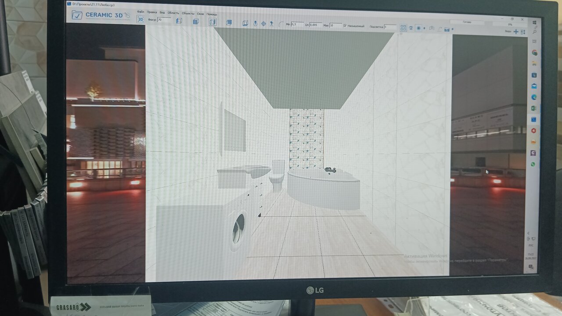Open the Файл menu
Image resolution: width=562 pixels, height=316 pixels.
(140, 12)
